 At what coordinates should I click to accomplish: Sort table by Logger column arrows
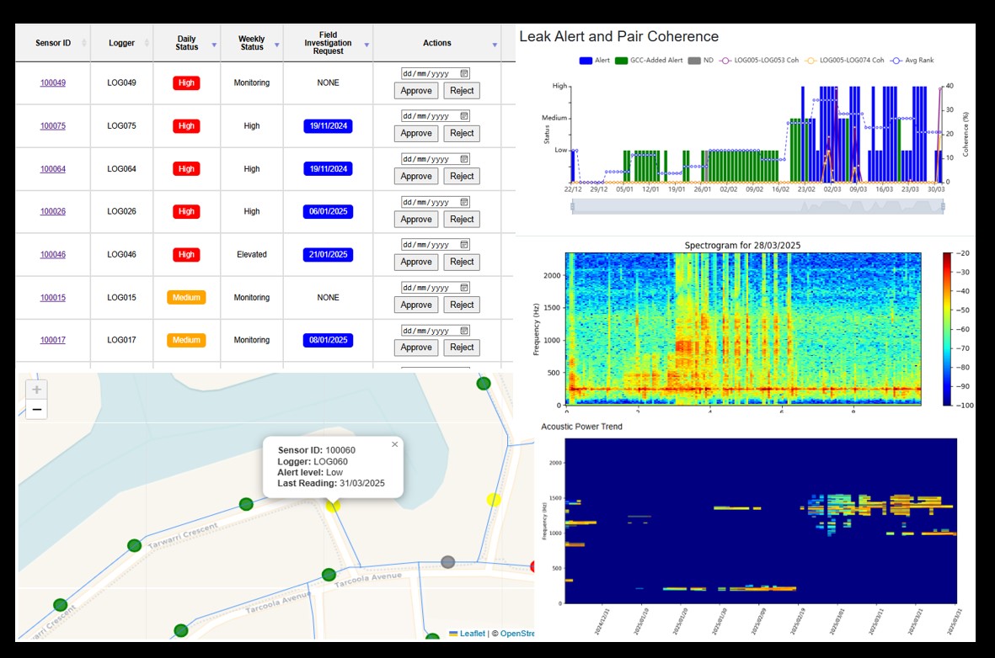click(x=147, y=43)
